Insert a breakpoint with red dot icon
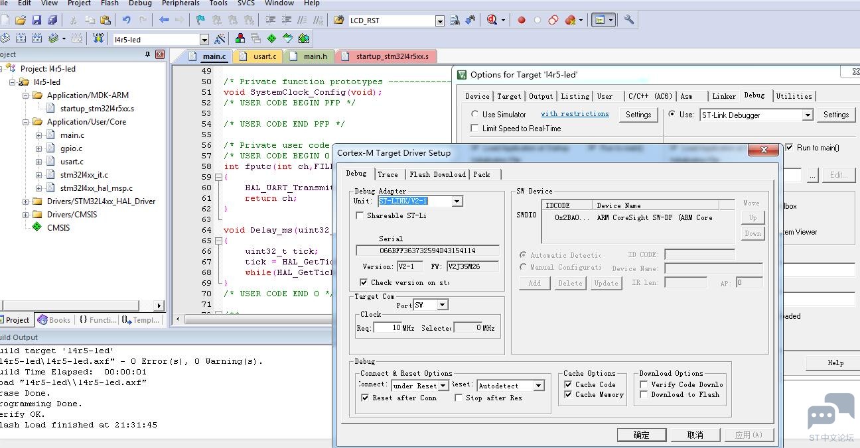The image size is (860, 448). (522, 20)
